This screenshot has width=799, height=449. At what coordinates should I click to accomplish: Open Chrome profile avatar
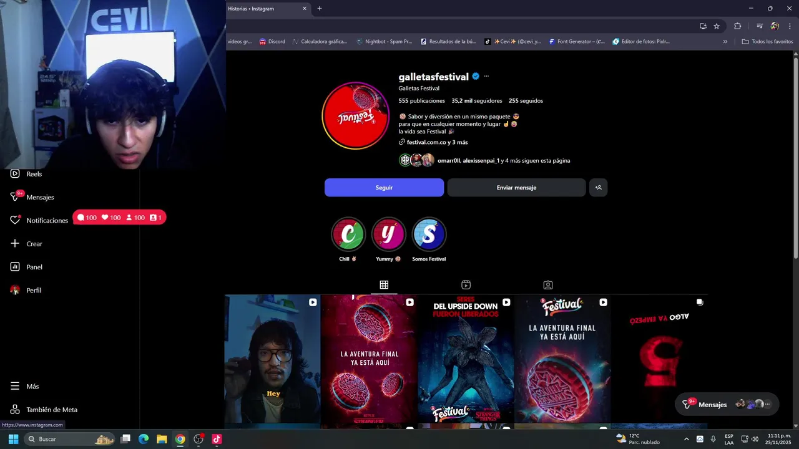click(775, 26)
